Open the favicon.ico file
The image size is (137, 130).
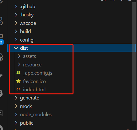(x=34, y=82)
